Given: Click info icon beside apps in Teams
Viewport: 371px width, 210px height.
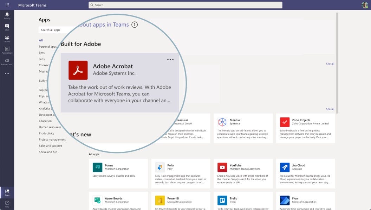Looking at the screenshot, I should [x=135, y=25].
